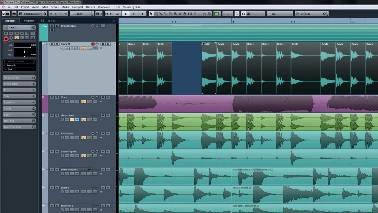Image resolution: width=378 pixels, height=213 pixels.
Task: Solo the Kick Drum track
Action: tap(57, 133)
